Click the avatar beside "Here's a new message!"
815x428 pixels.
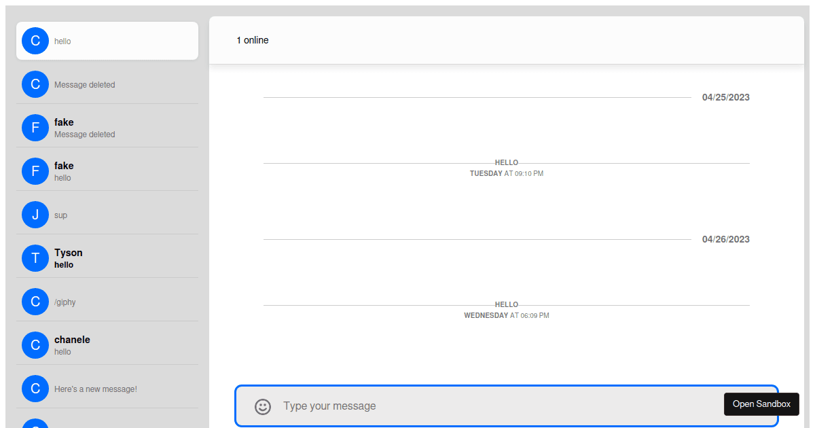35,389
